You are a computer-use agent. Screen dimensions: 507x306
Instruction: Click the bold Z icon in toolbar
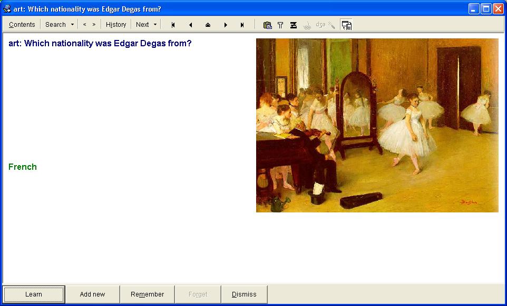pos(294,25)
